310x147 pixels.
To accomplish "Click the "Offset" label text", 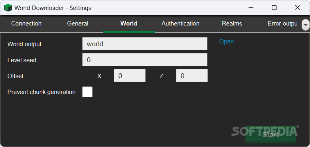I will coord(16,76).
